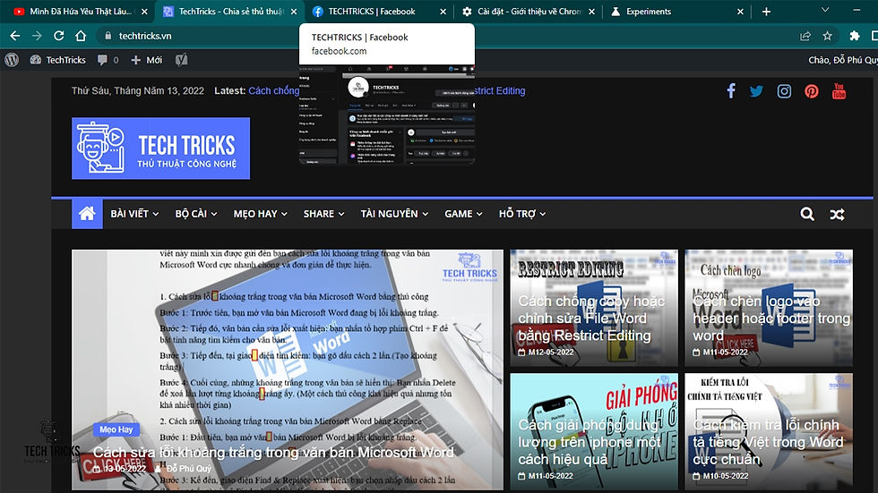Click the home icon in navigation
The height and width of the screenshot is (493, 878).
pos(87,214)
